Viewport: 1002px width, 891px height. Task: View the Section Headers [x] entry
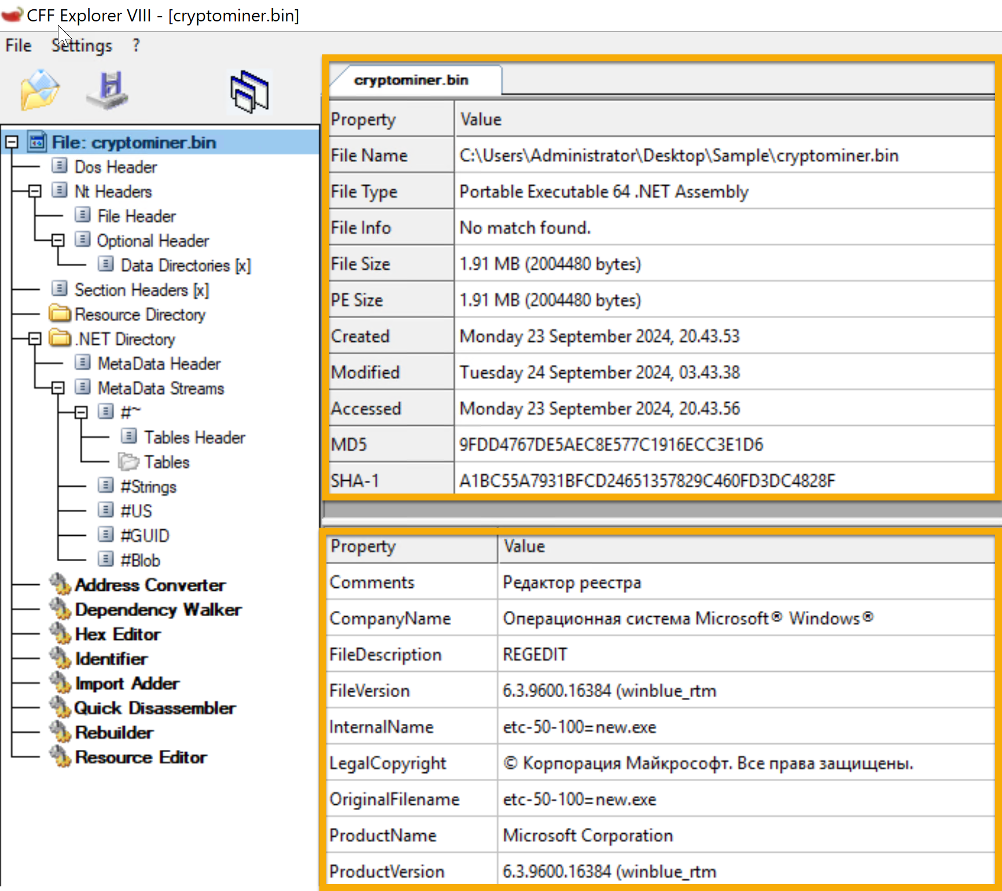[142, 290]
